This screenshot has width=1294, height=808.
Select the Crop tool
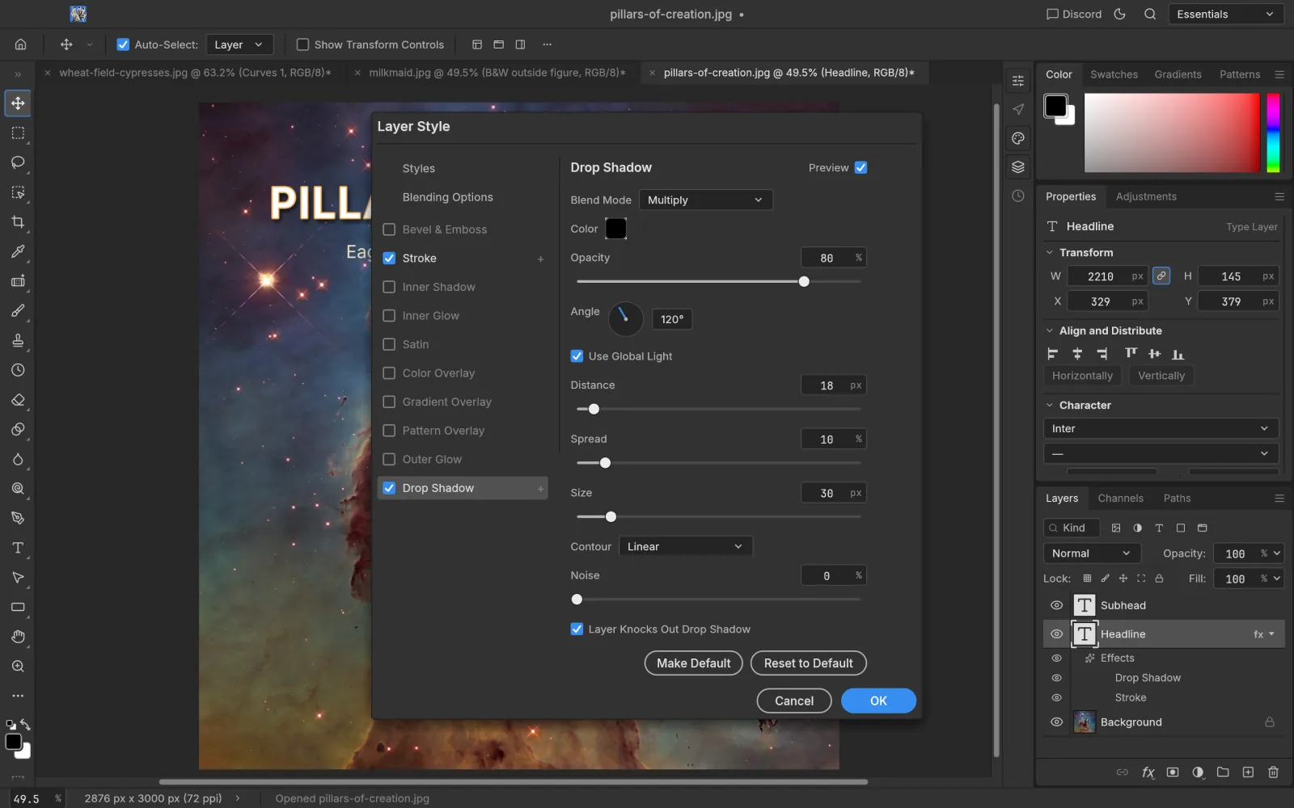click(x=18, y=222)
